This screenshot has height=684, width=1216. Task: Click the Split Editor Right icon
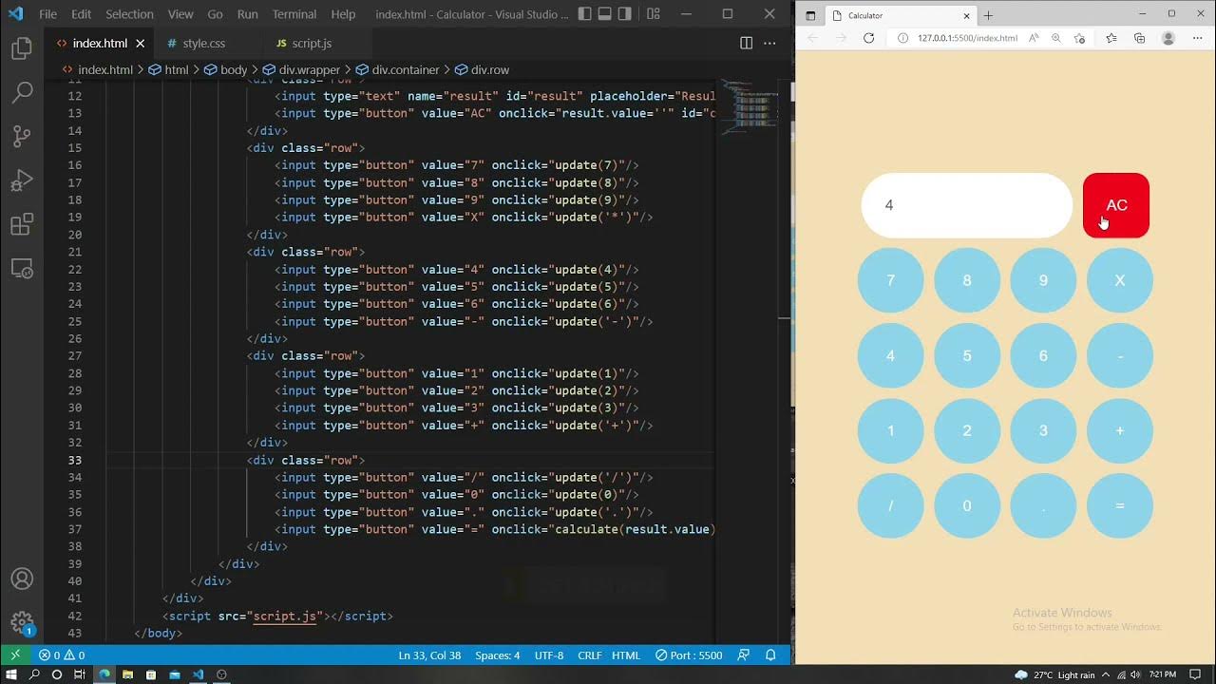coord(747,43)
